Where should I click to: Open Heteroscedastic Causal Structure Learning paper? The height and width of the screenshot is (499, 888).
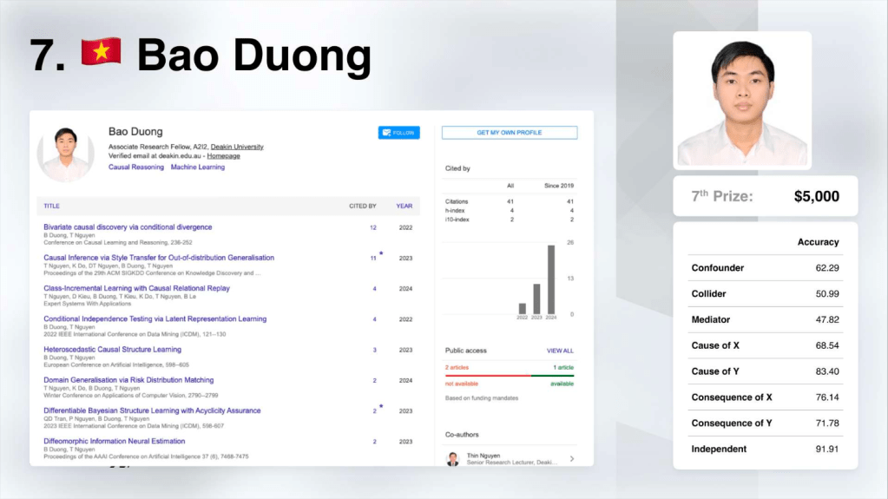pos(112,350)
